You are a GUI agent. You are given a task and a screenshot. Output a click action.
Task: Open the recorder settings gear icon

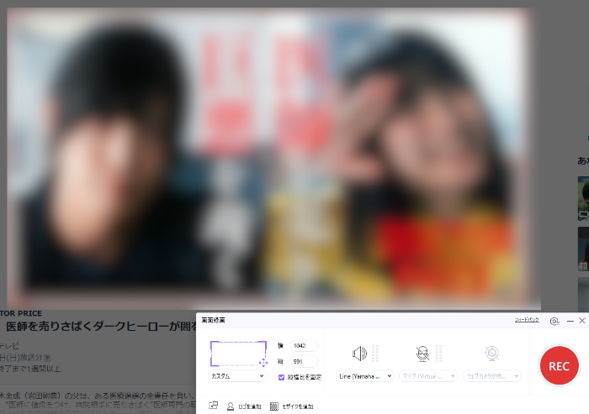click(x=555, y=321)
